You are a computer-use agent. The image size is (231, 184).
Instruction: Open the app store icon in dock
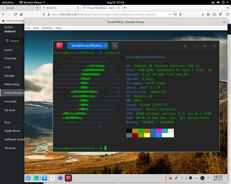click(45, 178)
